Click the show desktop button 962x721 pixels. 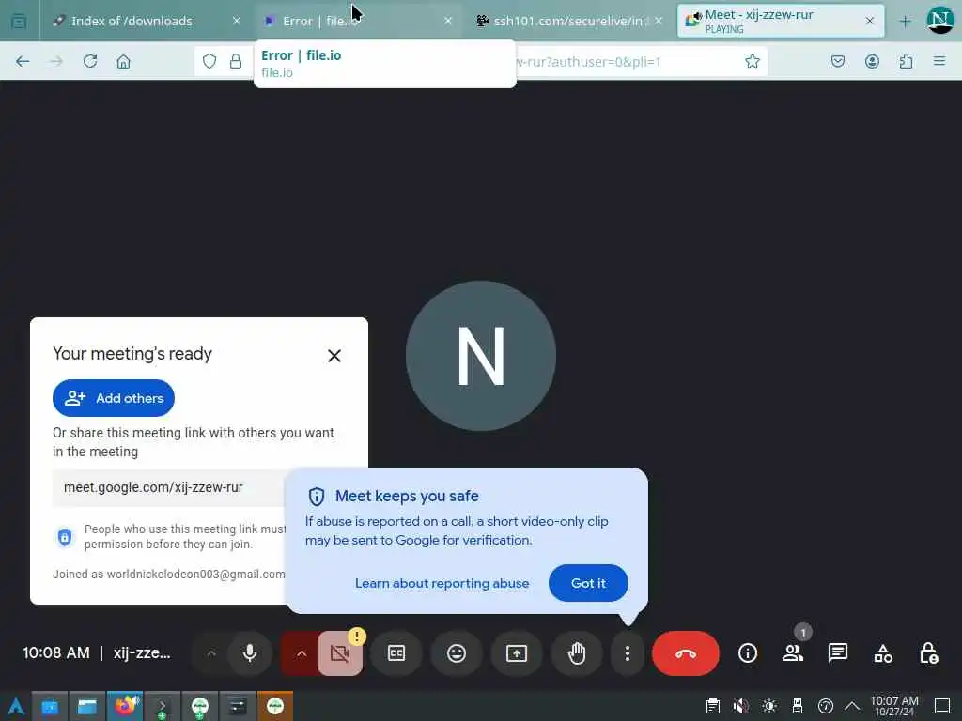(942, 706)
